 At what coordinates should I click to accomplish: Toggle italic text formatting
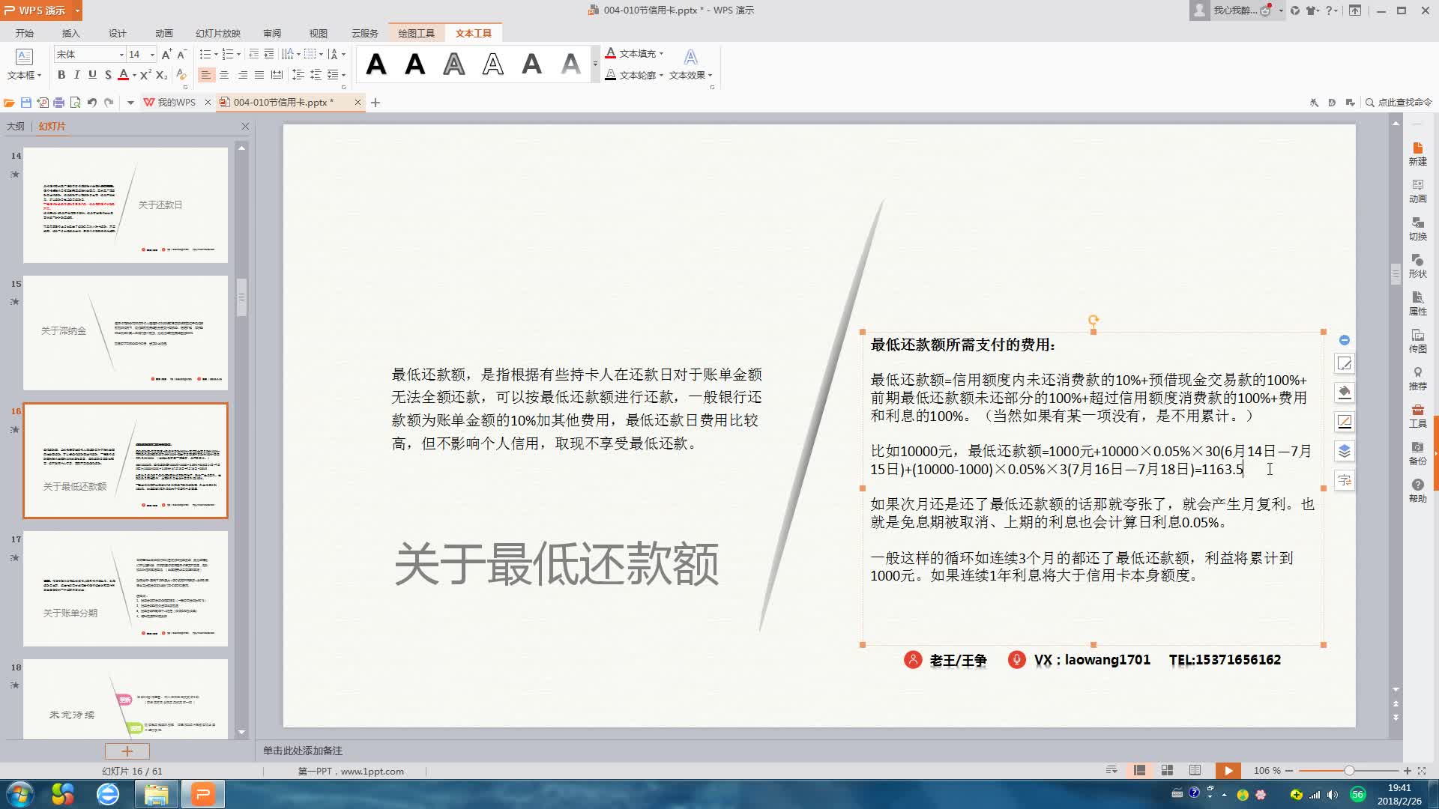(76, 75)
